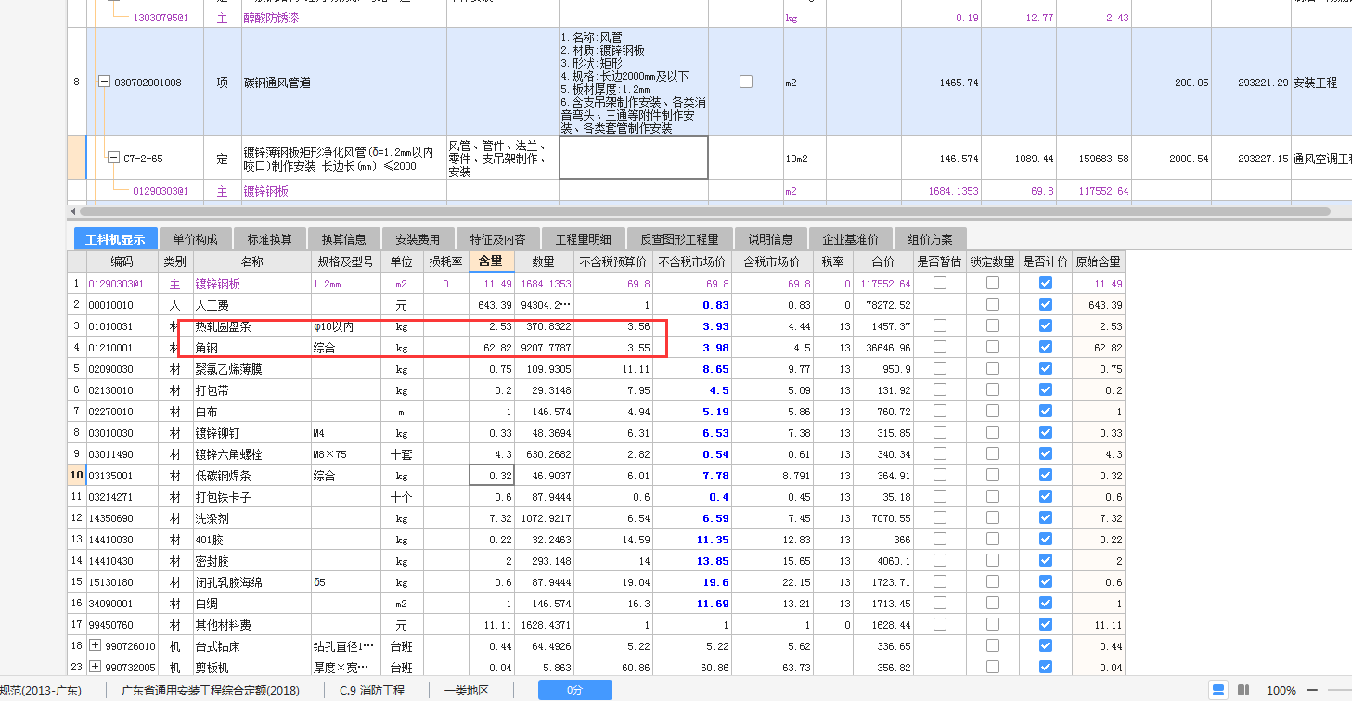Switch to side-by-side vertical layout icon
Screen dimensions: 1352x701
tap(1244, 690)
